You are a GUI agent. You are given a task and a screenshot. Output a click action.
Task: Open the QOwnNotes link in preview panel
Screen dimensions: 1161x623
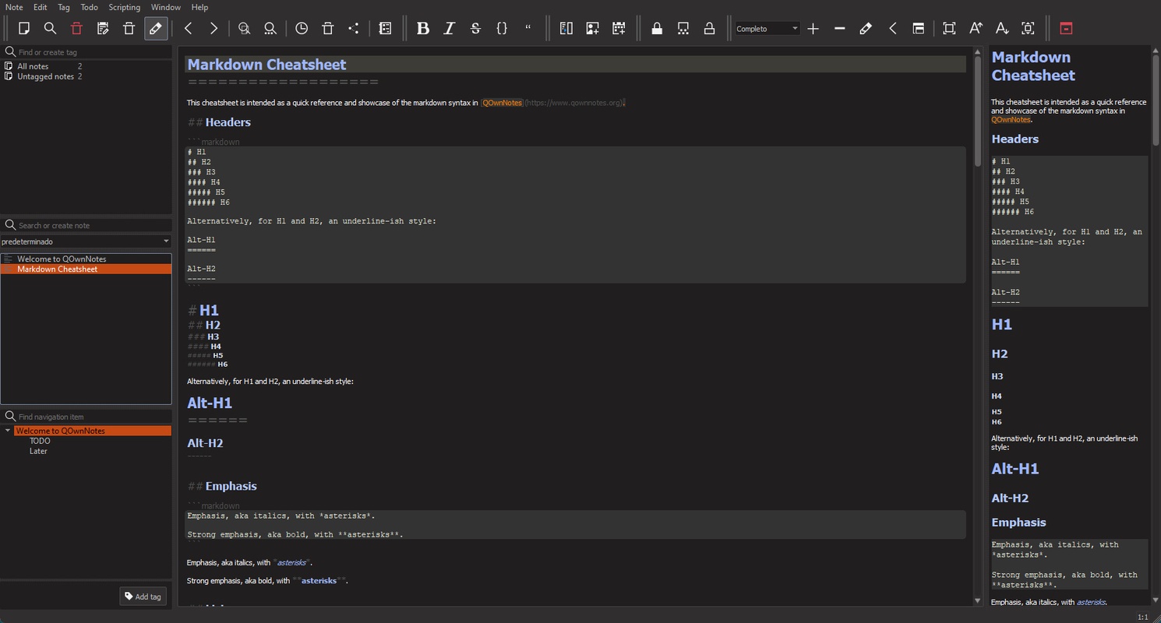(1010, 120)
